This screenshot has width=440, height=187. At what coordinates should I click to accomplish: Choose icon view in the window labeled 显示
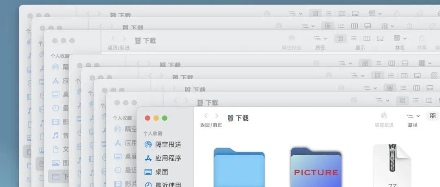click(340, 38)
